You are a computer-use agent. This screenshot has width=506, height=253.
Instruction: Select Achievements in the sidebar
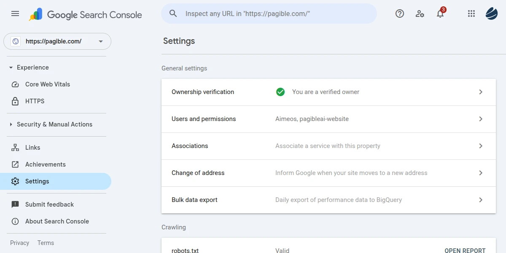45,164
